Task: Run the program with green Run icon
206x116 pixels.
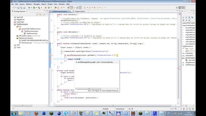Action: 34,8
